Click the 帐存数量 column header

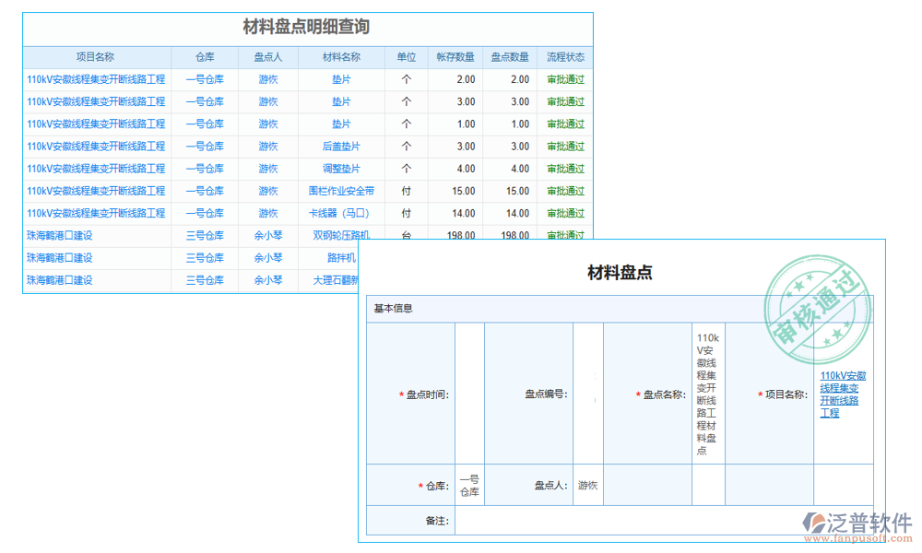457,56
